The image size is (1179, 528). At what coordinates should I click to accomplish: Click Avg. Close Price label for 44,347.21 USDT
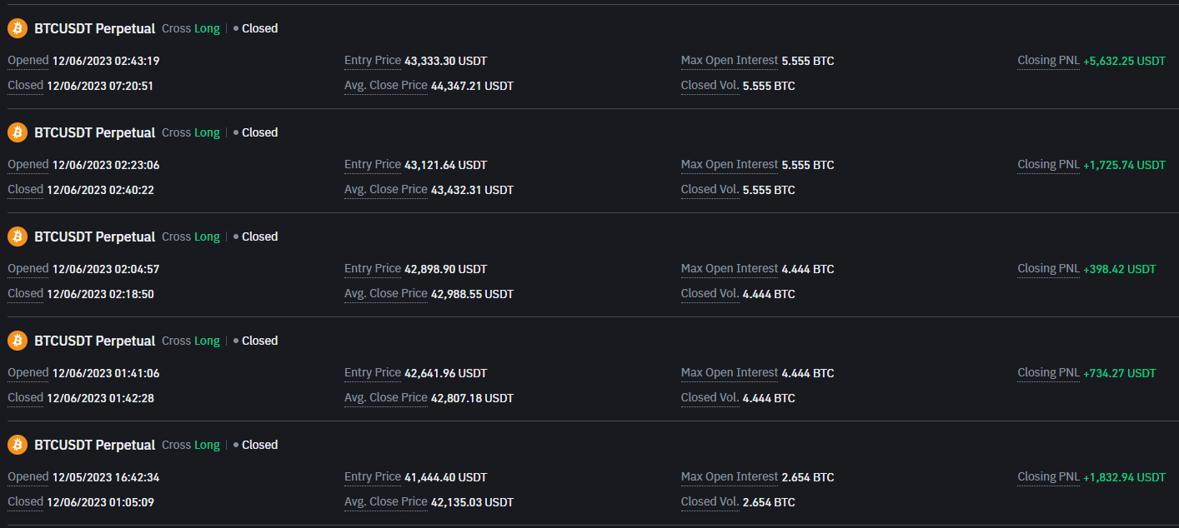click(x=386, y=86)
